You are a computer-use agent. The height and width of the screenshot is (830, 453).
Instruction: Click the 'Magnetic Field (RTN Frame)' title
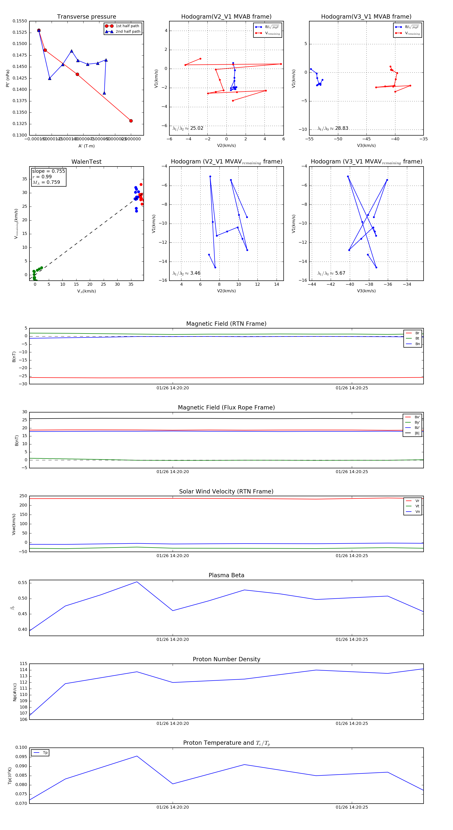[226, 324]
